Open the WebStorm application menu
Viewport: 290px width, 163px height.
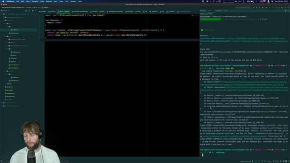(x=10, y=1)
